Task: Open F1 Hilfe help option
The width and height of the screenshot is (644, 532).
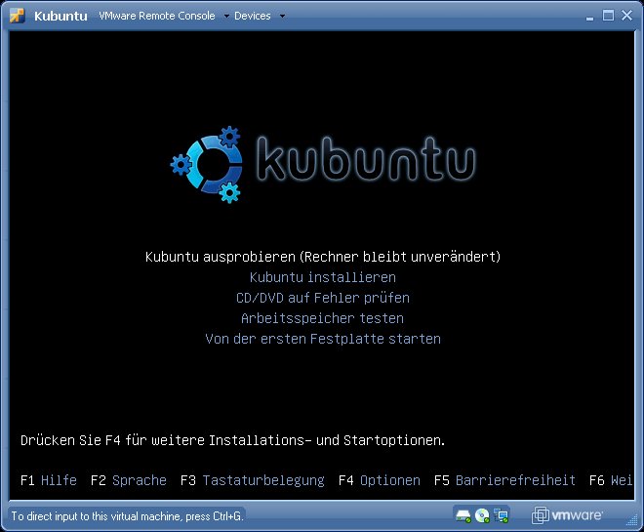Action: pos(49,480)
